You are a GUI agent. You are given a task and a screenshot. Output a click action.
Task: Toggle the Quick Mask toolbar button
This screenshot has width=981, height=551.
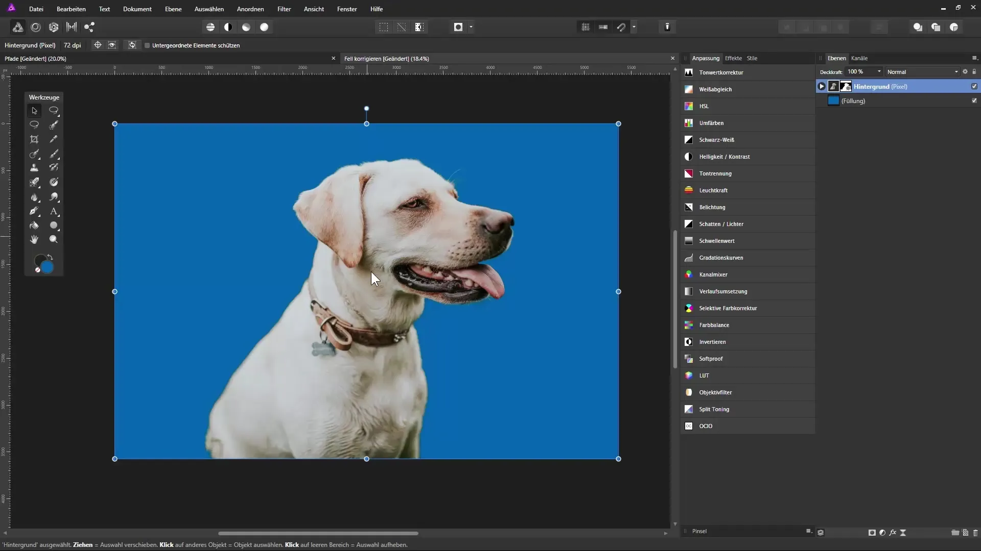pos(458,27)
